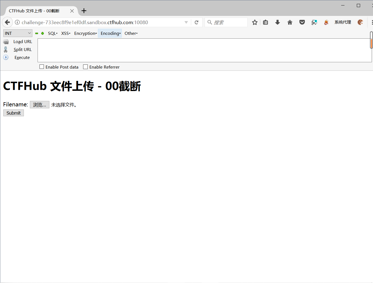Save page to Pocket

coord(302,22)
